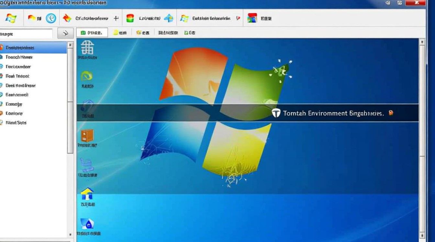Open the blue monitor desktop icon at bottom

pos(87,223)
